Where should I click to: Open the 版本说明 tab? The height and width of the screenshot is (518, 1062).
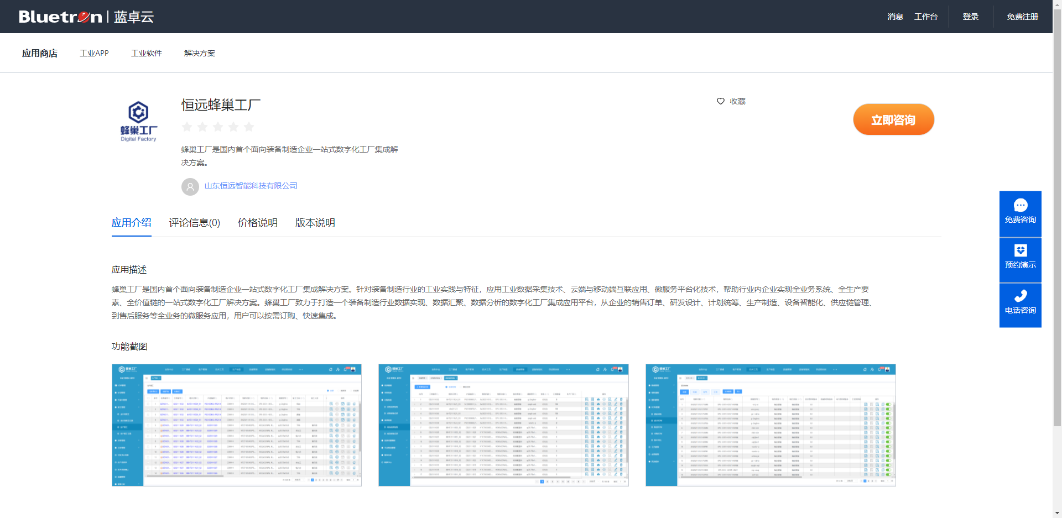[x=315, y=223]
